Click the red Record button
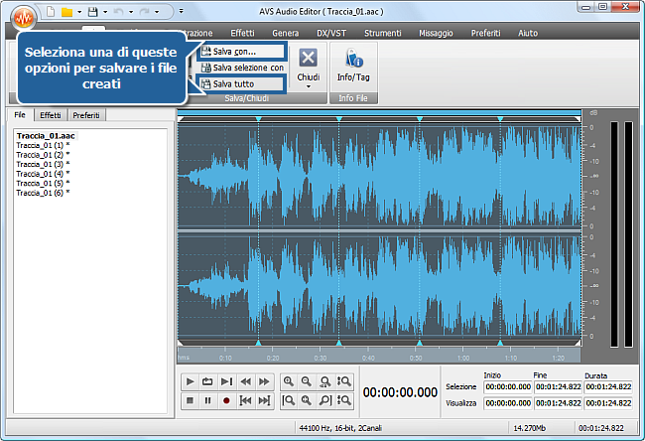 click(x=226, y=400)
